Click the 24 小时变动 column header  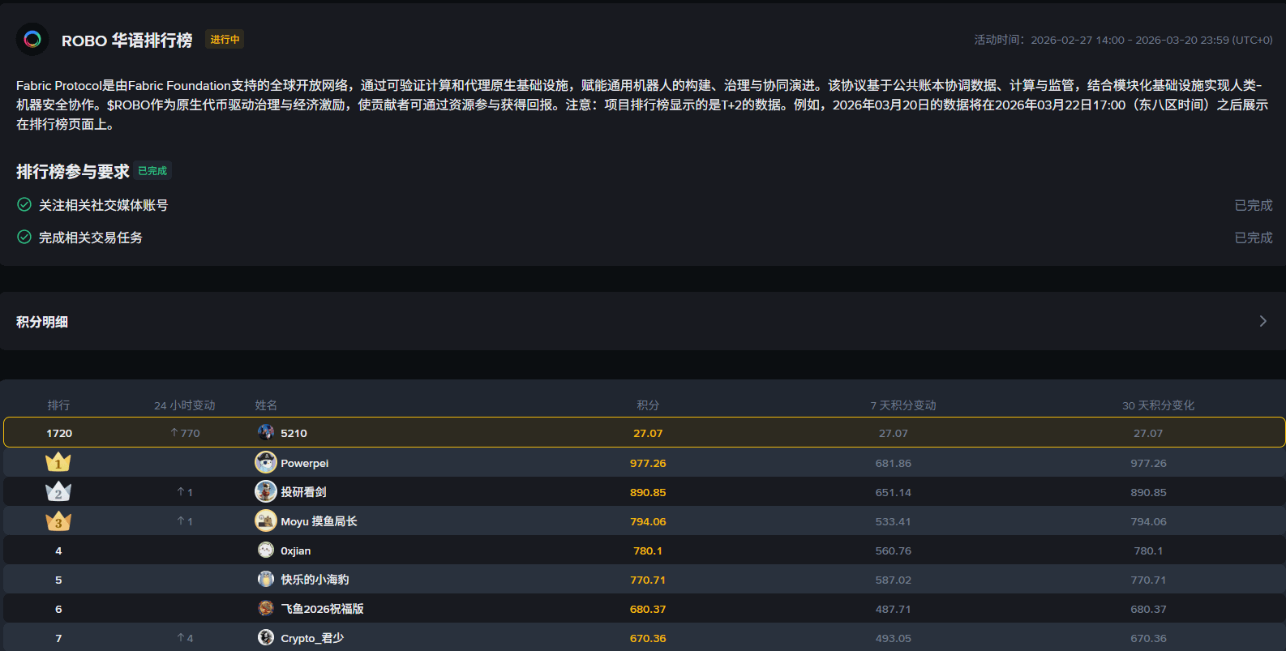pos(185,405)
